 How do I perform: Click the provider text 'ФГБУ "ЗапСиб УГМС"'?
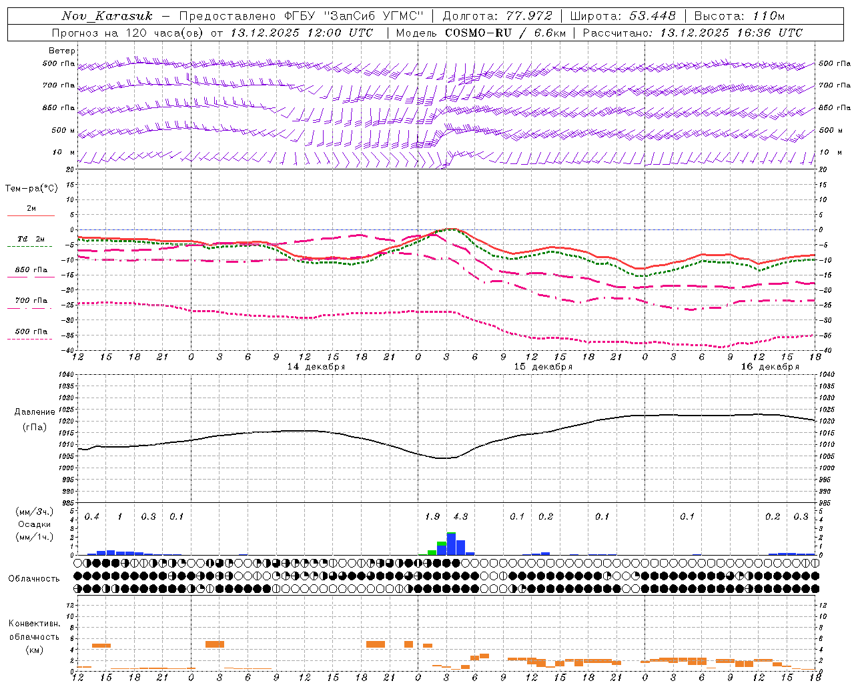pos(353,16)
